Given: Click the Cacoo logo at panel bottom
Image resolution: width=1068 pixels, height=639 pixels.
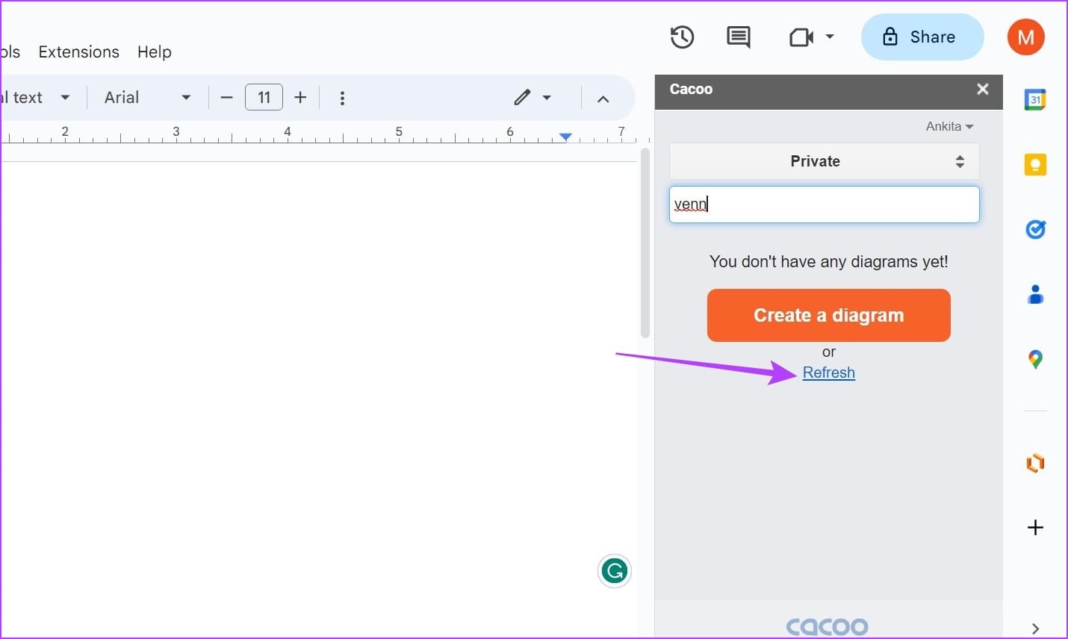Looking at the screenshot, I should click(828, 626).
